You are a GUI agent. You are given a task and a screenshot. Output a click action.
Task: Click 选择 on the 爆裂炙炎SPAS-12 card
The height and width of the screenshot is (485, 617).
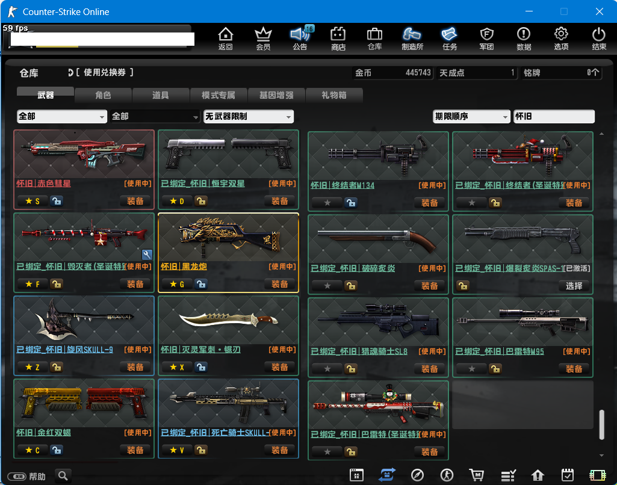574,286
